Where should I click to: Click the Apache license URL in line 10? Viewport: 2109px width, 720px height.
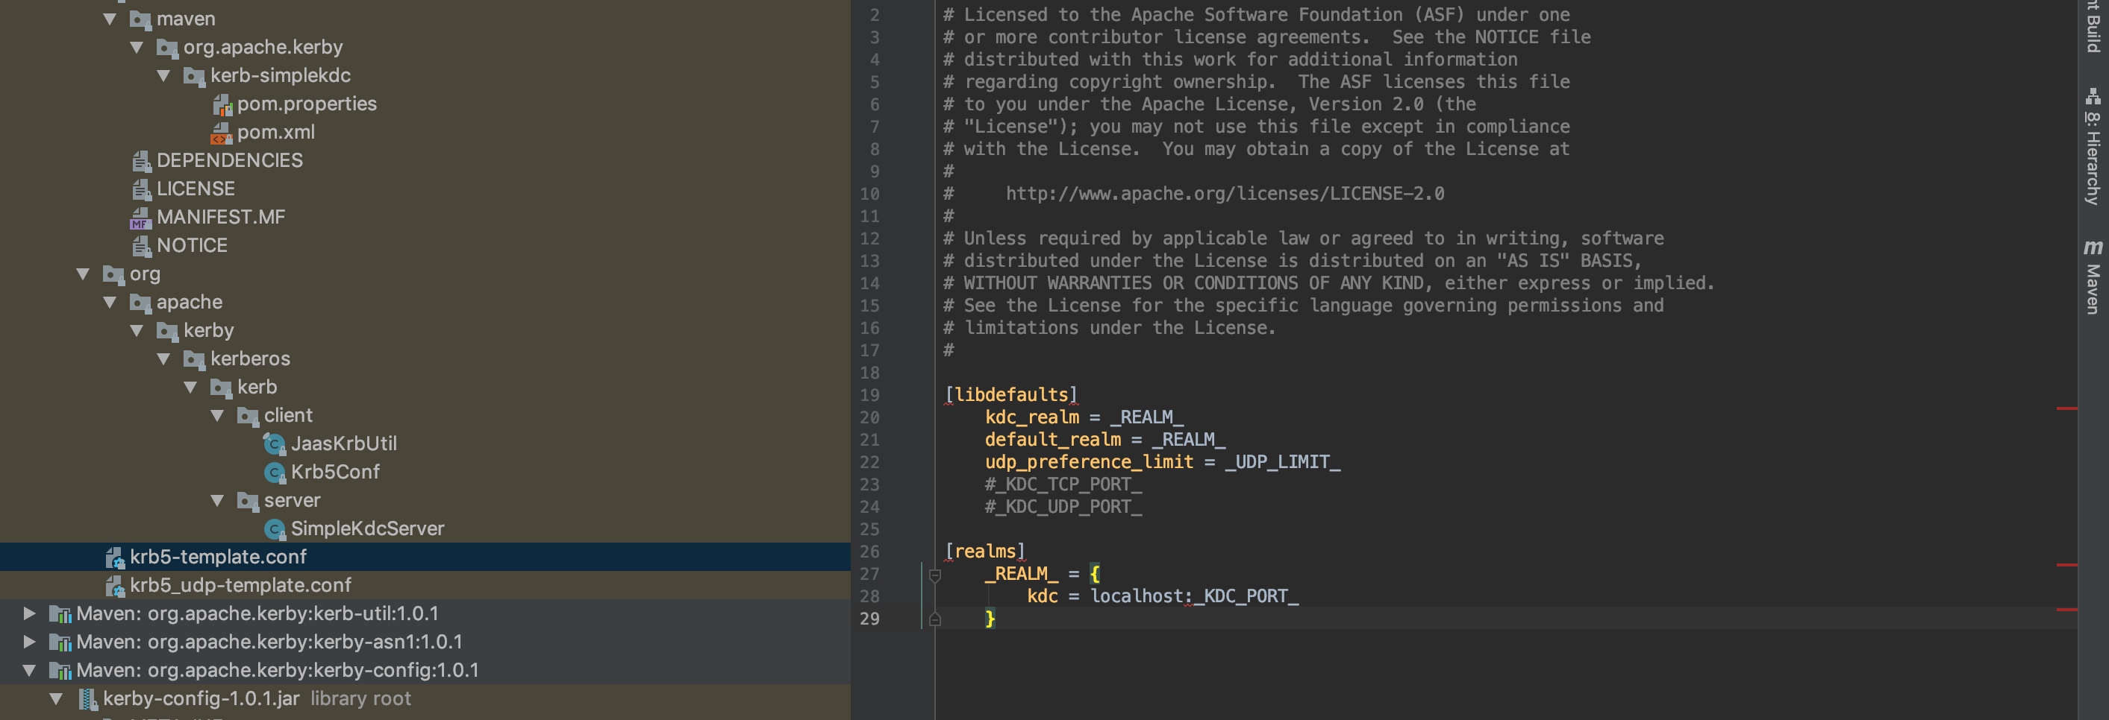[x=1225, y=194]
